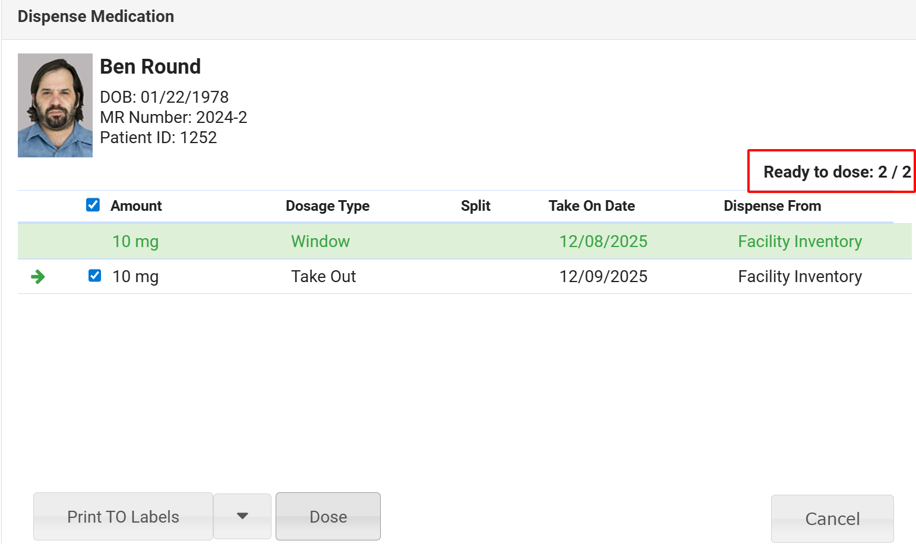The height and width of the screenshot is (544, 916).
Task: Click the Take Out dosage type cell
Action: [323, 277]
